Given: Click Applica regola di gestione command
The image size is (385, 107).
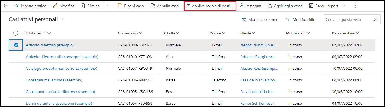Looking at the screenshot, I should [x=210, y=6].
